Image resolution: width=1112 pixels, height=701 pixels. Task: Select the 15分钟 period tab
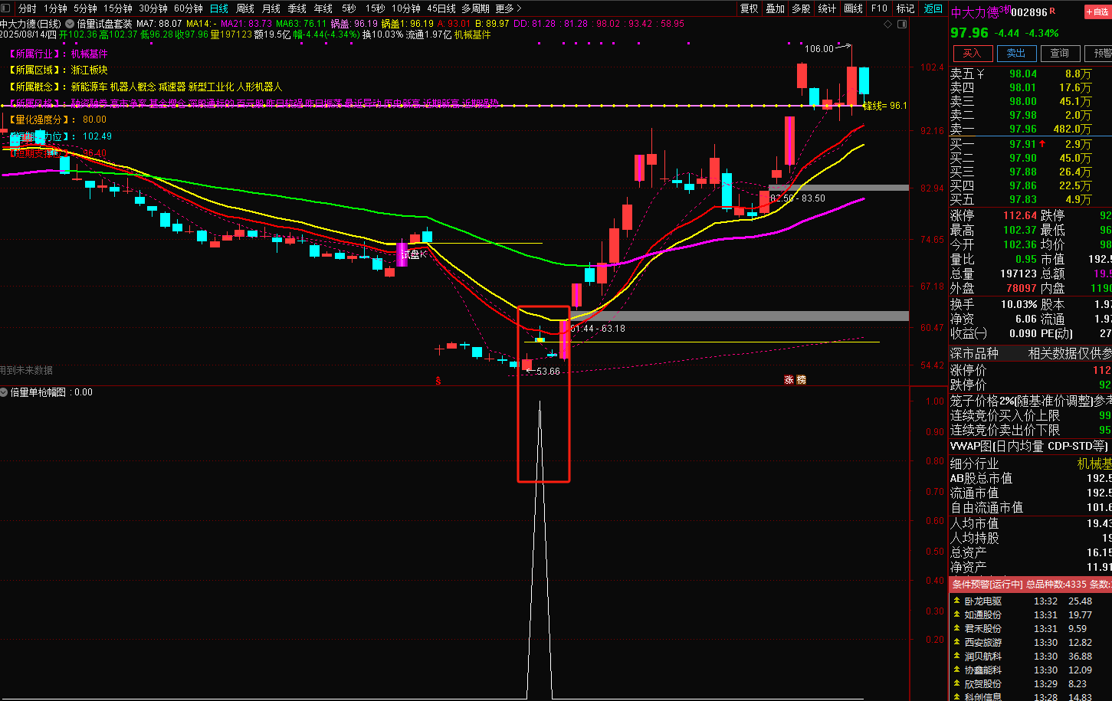coord(118,8)
